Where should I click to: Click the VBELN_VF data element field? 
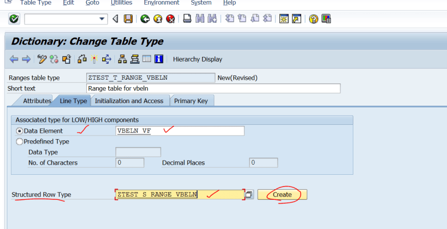click(180, 131)
